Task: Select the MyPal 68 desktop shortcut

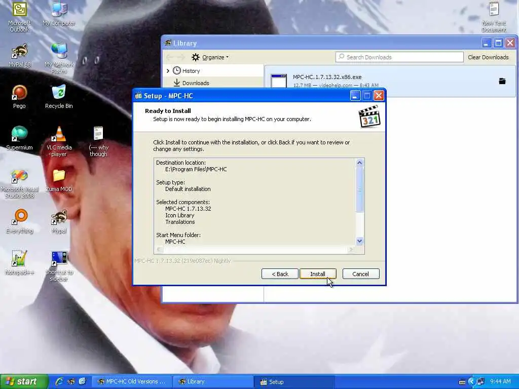Action: coord(20,55)
